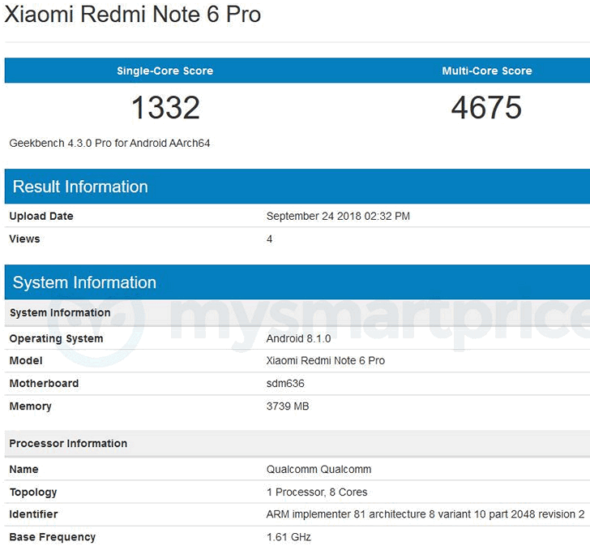Select the Base Frequency label
Image resolution: width=590 pixels, height=546 pixels.
[53, 537]
